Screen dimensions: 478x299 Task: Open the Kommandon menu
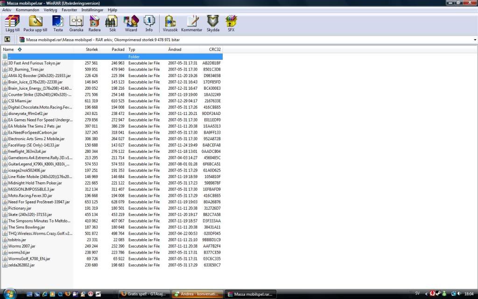point(28,10)
